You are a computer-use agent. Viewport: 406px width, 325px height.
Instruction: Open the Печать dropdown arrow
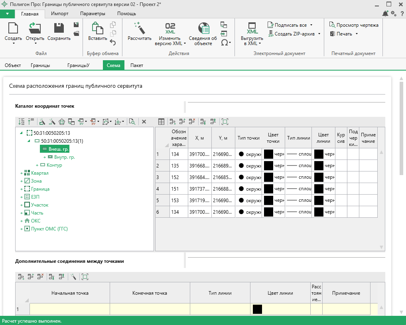[357, 34]
